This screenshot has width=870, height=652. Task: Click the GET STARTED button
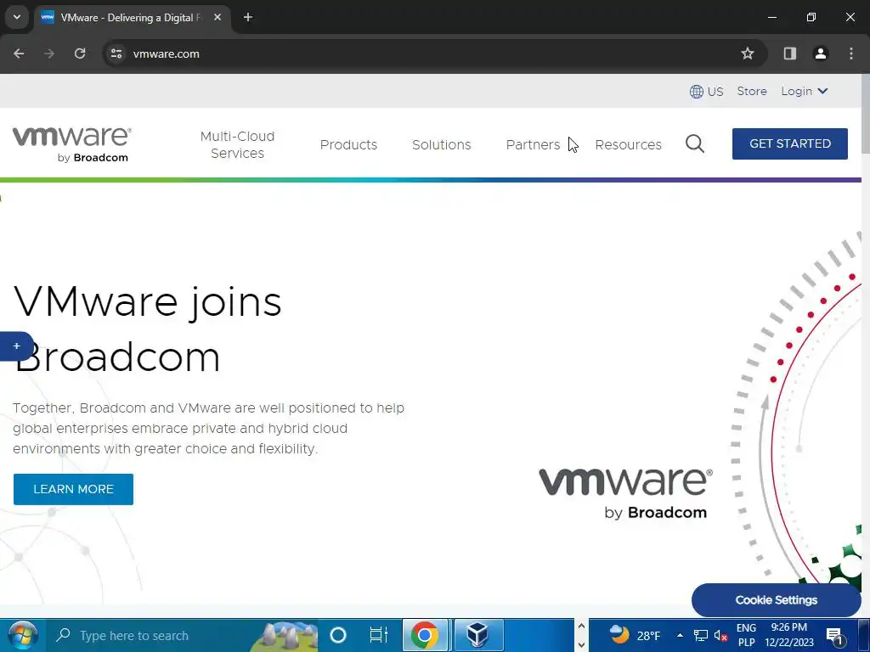[789, 143]
